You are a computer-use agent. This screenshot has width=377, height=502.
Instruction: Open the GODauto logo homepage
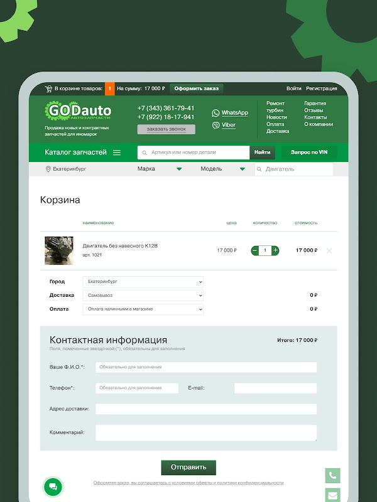pyautogui.click(x=78, y=111)
